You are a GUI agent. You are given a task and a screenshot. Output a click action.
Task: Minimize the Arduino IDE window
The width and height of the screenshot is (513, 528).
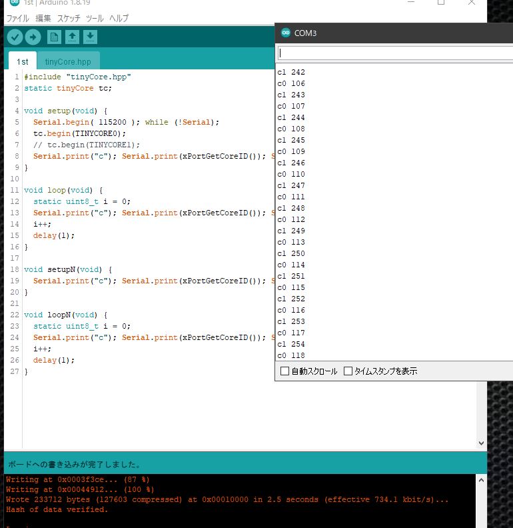[409, 3]
